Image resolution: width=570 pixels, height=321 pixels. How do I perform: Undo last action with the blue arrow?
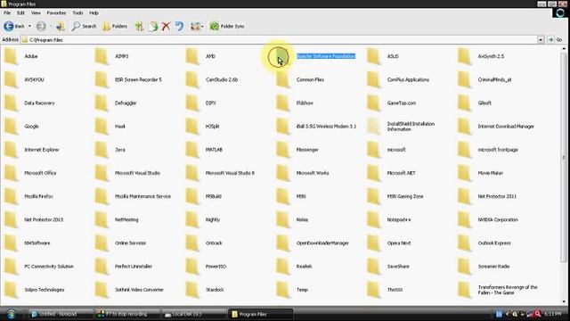tap(180, 26)
